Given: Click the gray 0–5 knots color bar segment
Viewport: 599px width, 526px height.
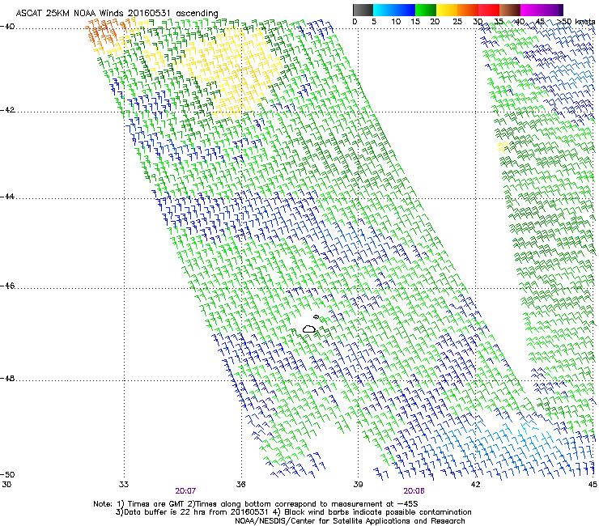Looking at the screenshot, I should pos(363,10).
